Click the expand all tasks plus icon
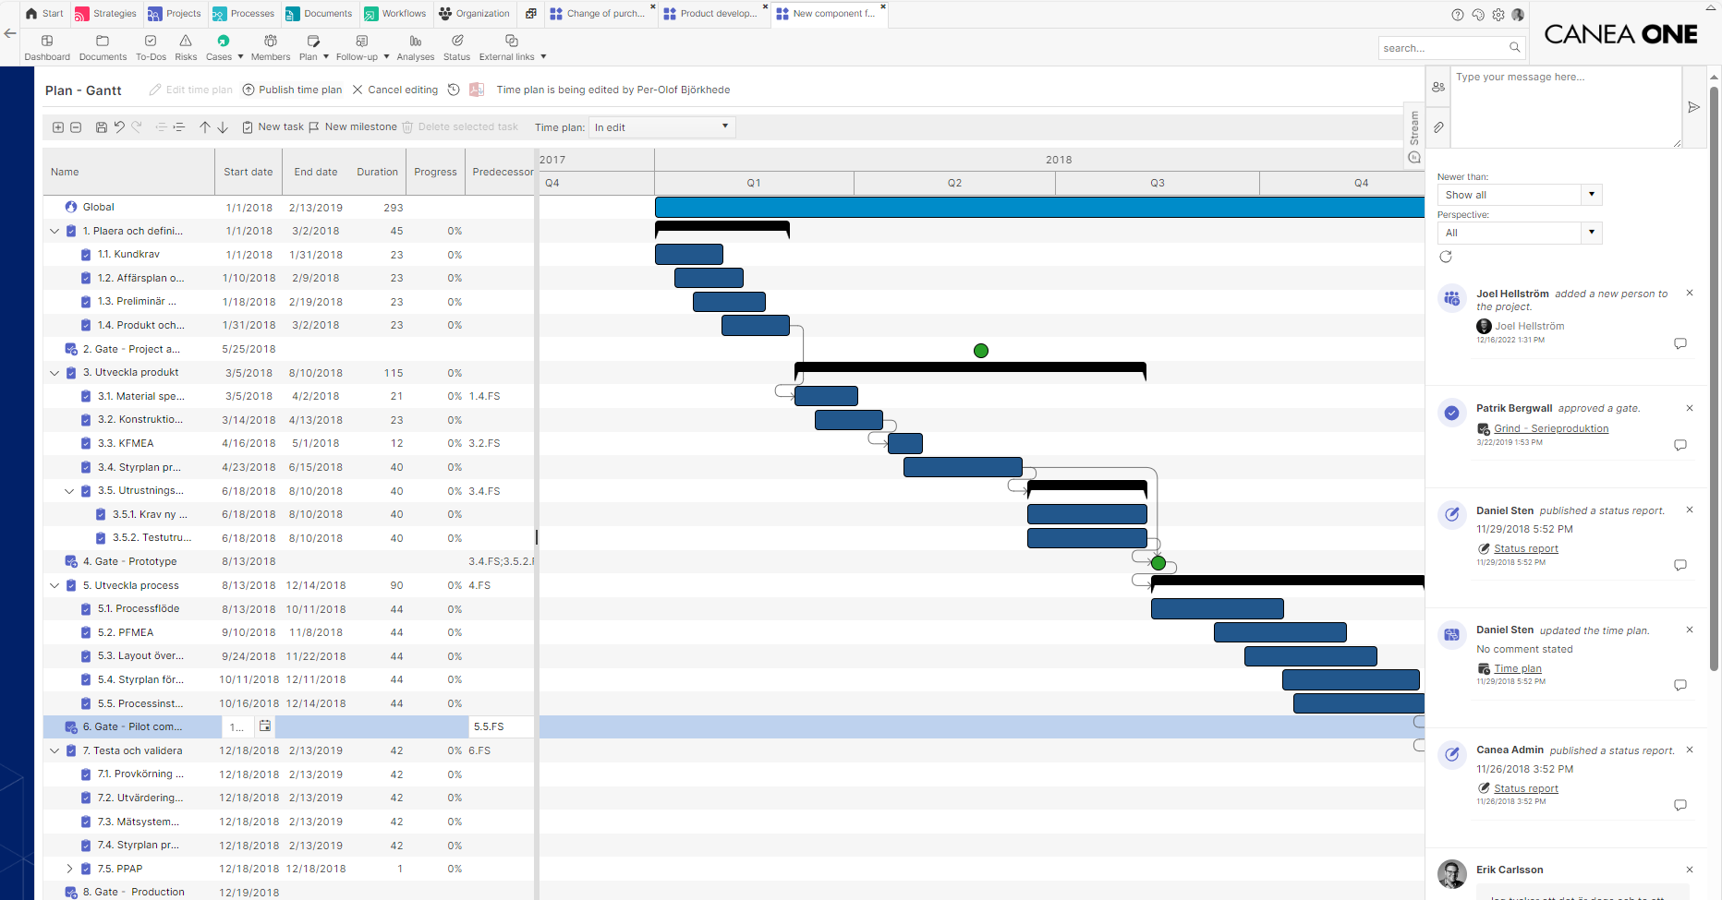Viewport: 1722px width, 900px height. coord(58,127)
